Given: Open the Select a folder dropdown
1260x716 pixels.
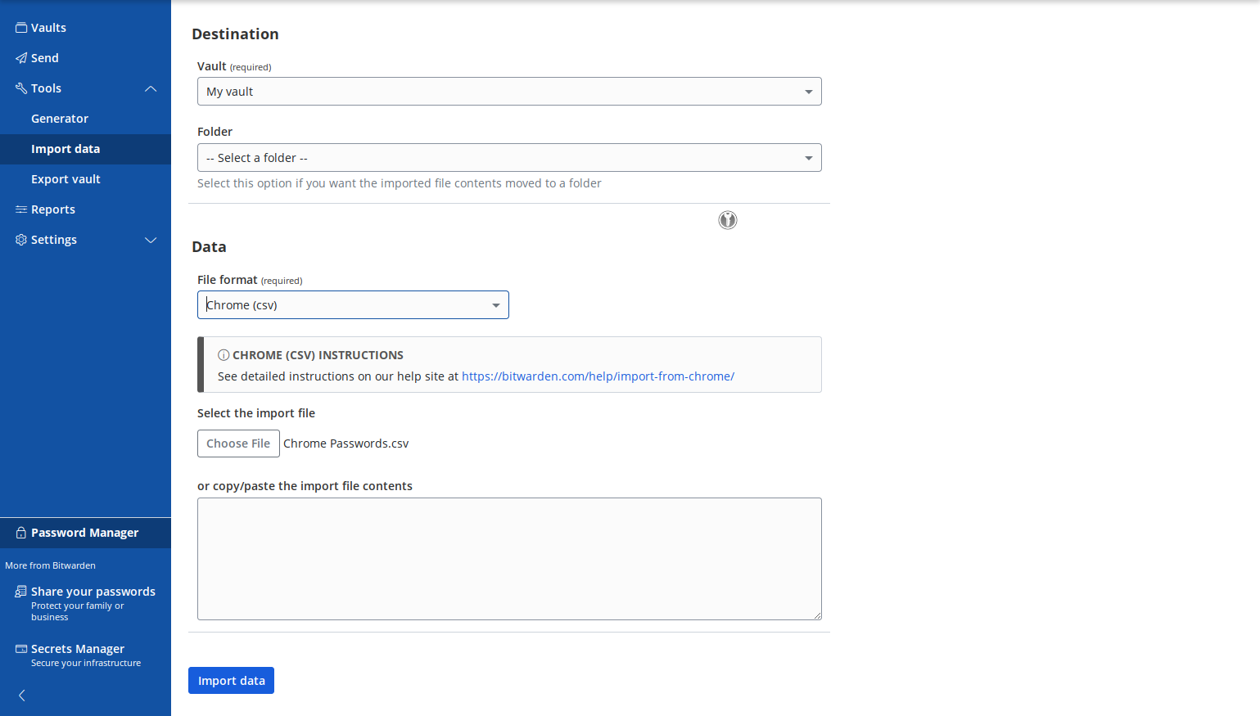Looking at the screenshot, I should (x=509, y=158).
